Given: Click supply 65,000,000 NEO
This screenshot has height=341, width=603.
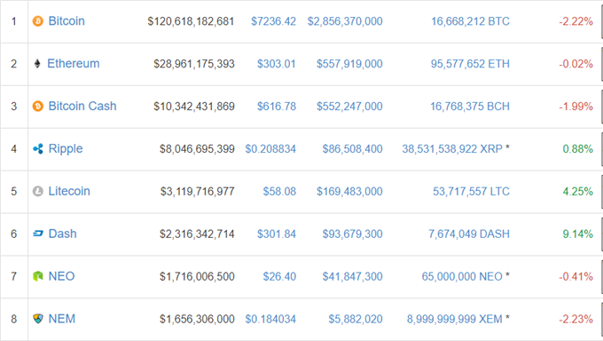Looking at the screenshot, I should (x=462, y=277).
